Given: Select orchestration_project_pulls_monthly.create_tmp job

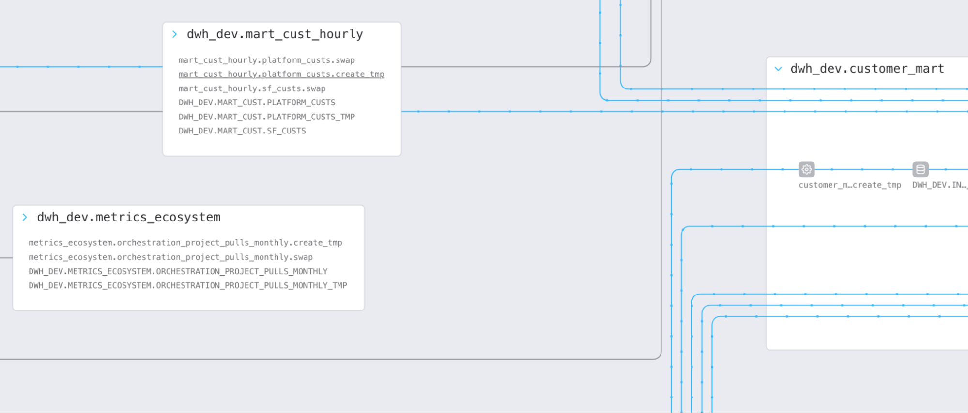Looking at the screenshot, I should [185, 243].
